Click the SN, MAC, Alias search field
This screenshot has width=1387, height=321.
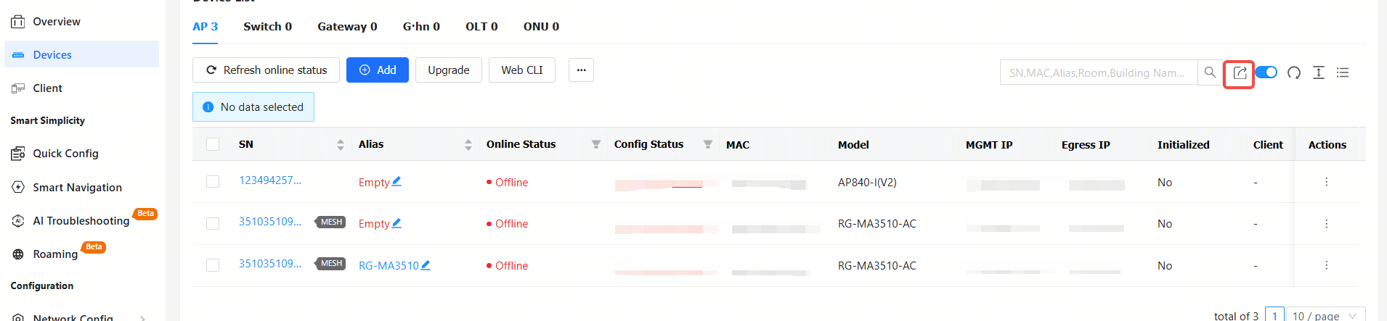click(x=1099, y=72)
